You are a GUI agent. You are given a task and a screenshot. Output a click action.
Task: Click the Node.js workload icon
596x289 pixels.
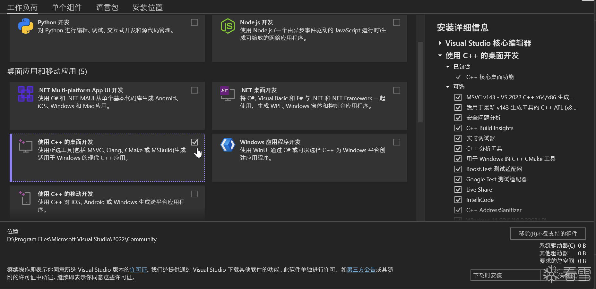coord(228,26)
